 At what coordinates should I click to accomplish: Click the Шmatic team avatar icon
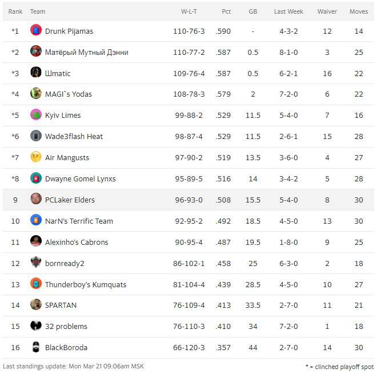tap(36, 73)
